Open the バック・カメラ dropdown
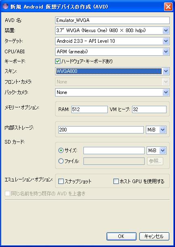Screen dimensions: 175x247 [x=166, y=92]
